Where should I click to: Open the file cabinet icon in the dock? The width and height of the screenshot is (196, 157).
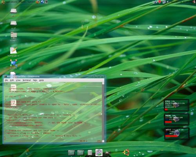coord(90,153)
